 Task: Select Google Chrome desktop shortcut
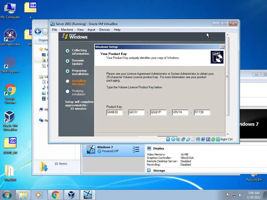[10, 93]
